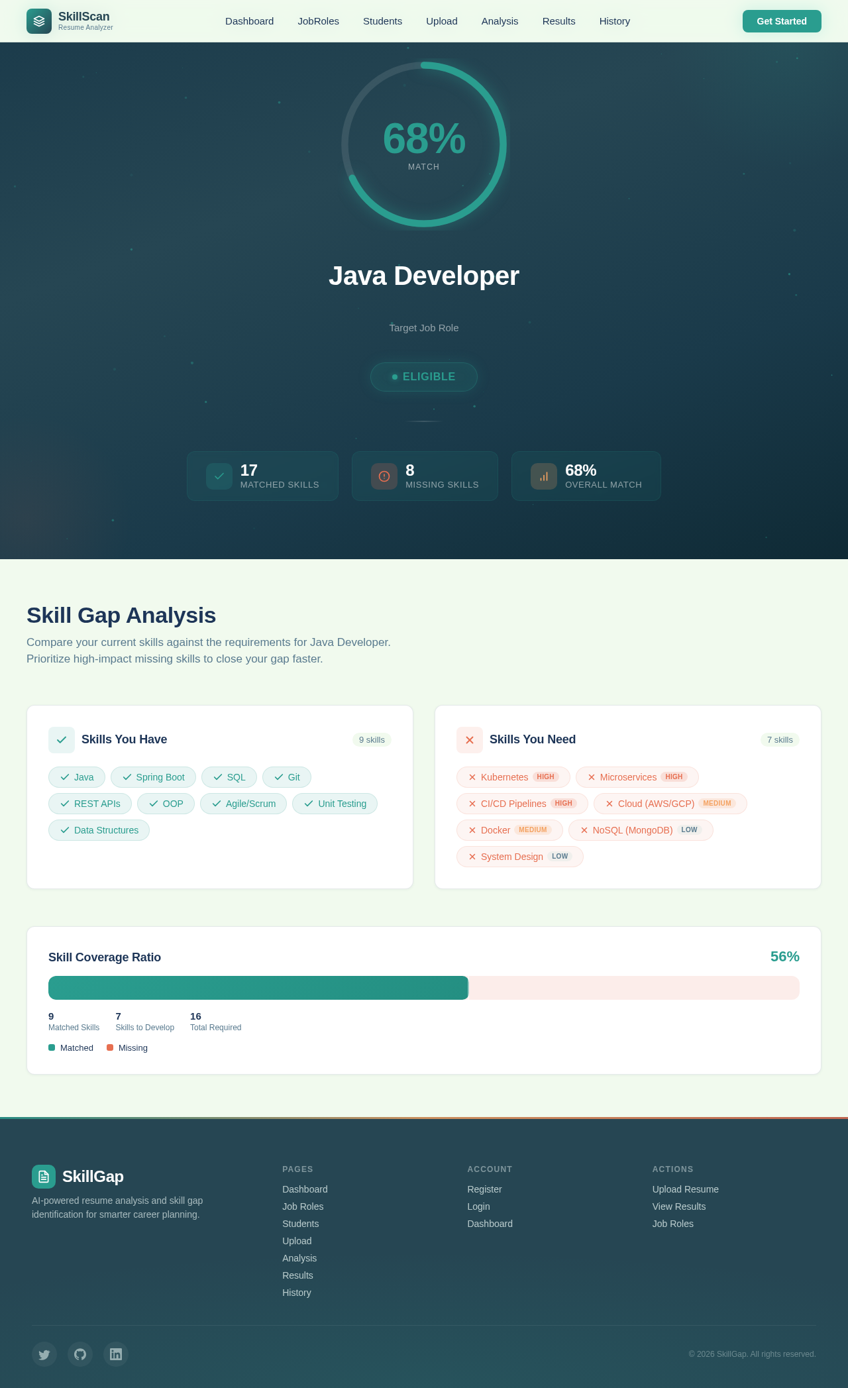Select History in the top navigation
The image size is (848, 1388).
pos(615,21)
